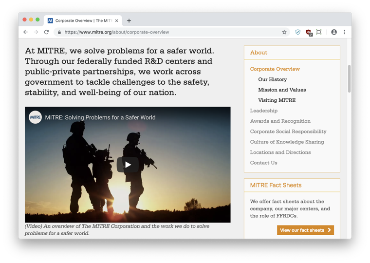
Task: Click the browser back arrow
Action: coord(25,32)
